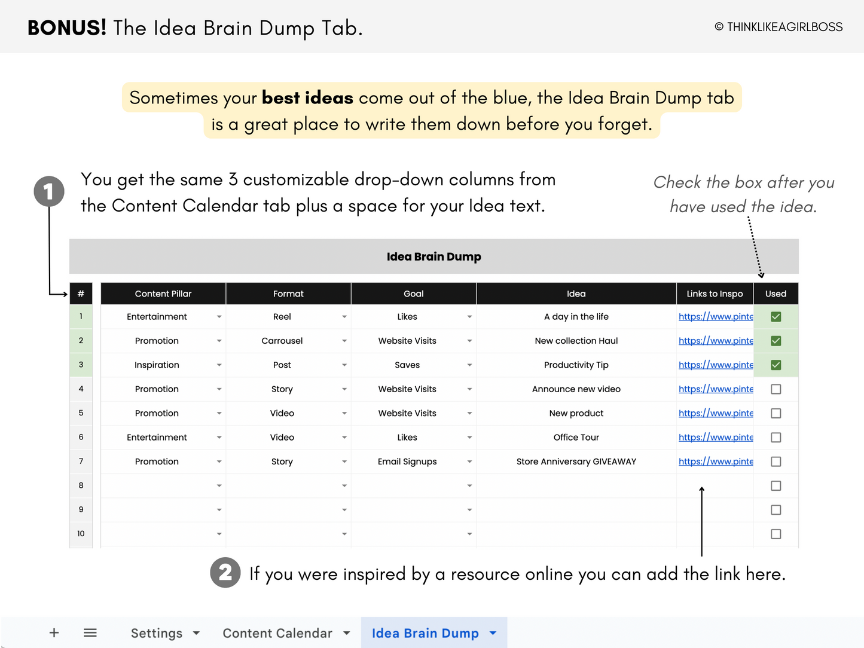This screenshot has width=864, height=648.
Task: Open the link on the New collection Haul row
Action: click(x=716, y=340)
